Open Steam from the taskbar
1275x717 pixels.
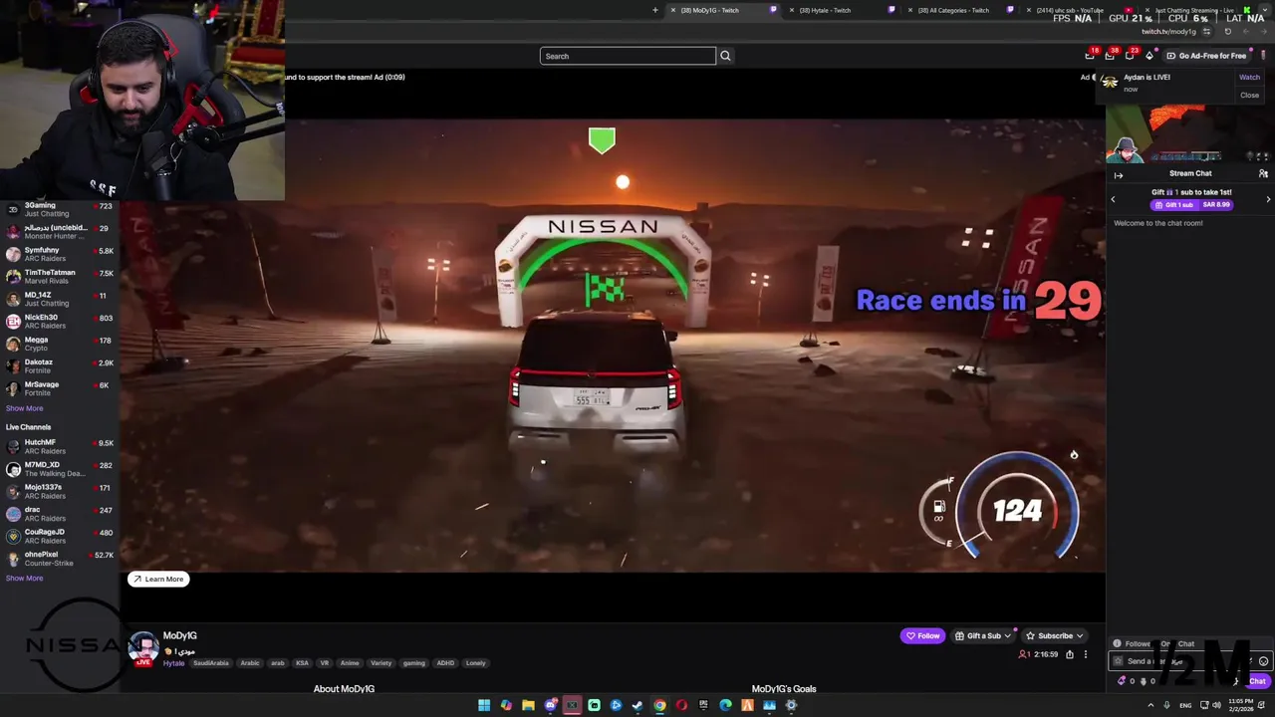637,705
